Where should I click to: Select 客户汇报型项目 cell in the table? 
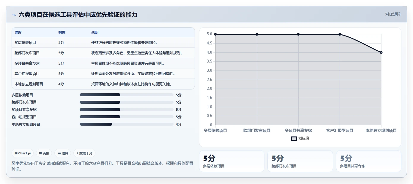pyautogui.click(x=27, y=74)
